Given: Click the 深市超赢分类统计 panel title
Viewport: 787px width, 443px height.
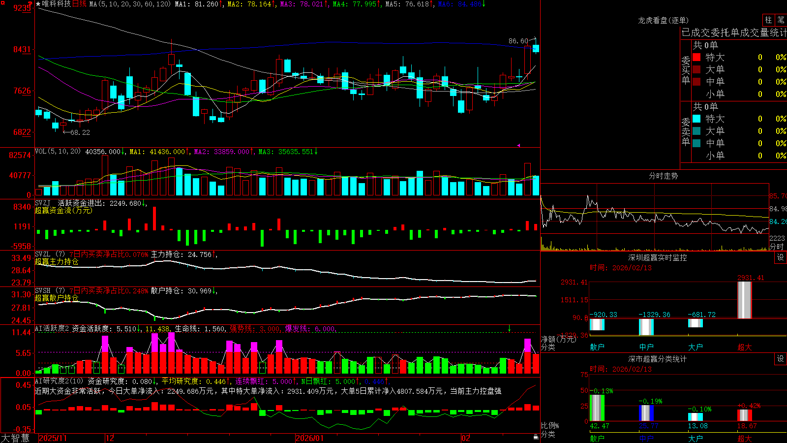Looking at the screenshot, I should tap(658, 359).
